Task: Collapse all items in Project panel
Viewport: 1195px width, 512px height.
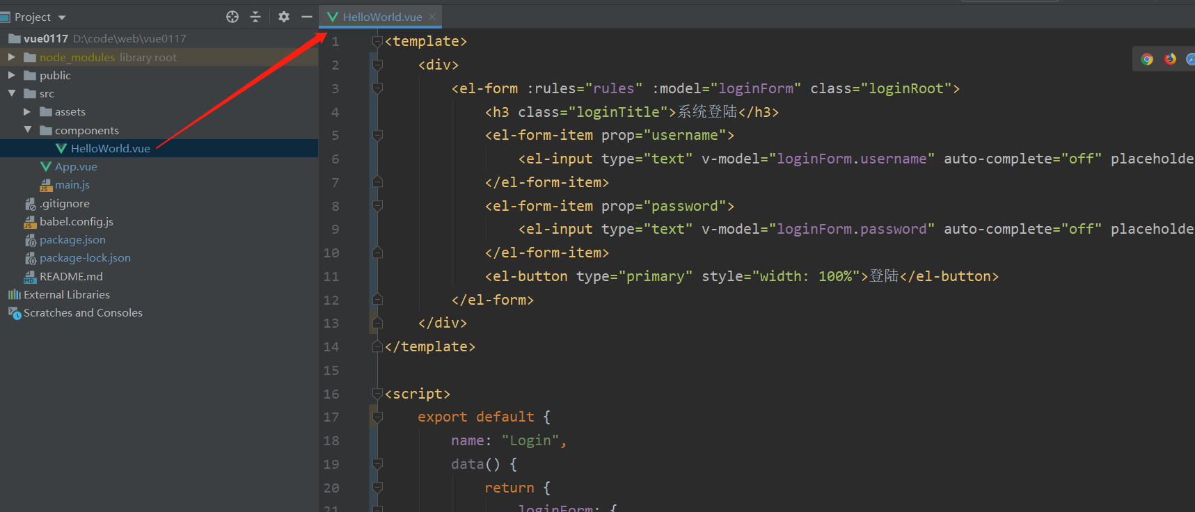Action: (x=255, y=17)
